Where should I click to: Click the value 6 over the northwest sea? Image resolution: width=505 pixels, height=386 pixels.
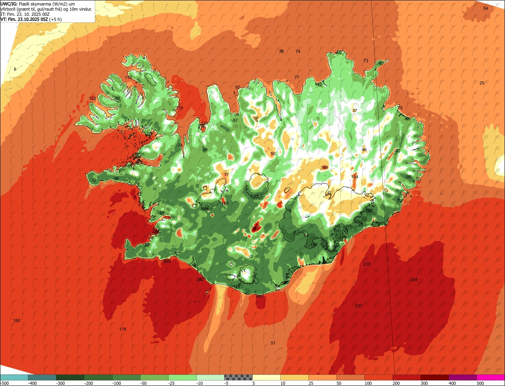(15, 69)
